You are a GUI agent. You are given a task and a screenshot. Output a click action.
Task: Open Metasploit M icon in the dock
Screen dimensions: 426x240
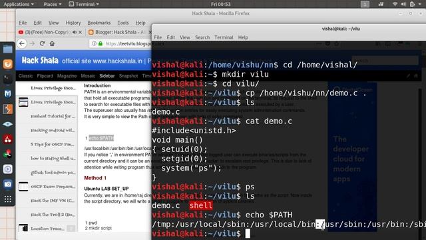pos(7,94)
